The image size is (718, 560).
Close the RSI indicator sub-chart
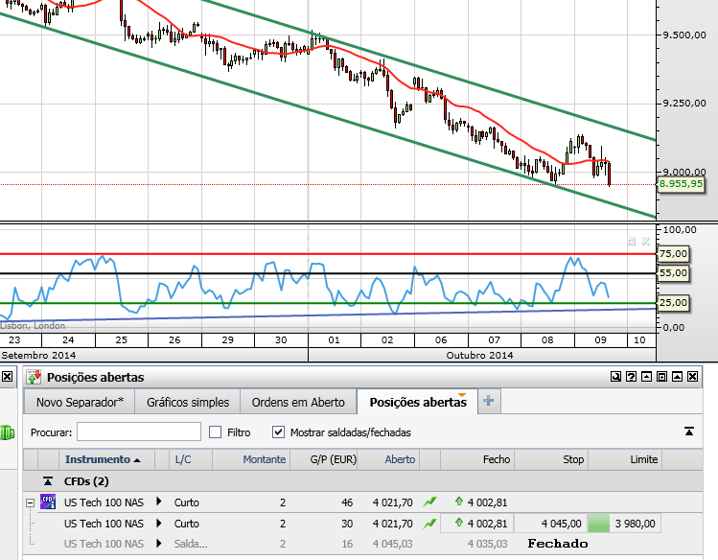point(646,241)
